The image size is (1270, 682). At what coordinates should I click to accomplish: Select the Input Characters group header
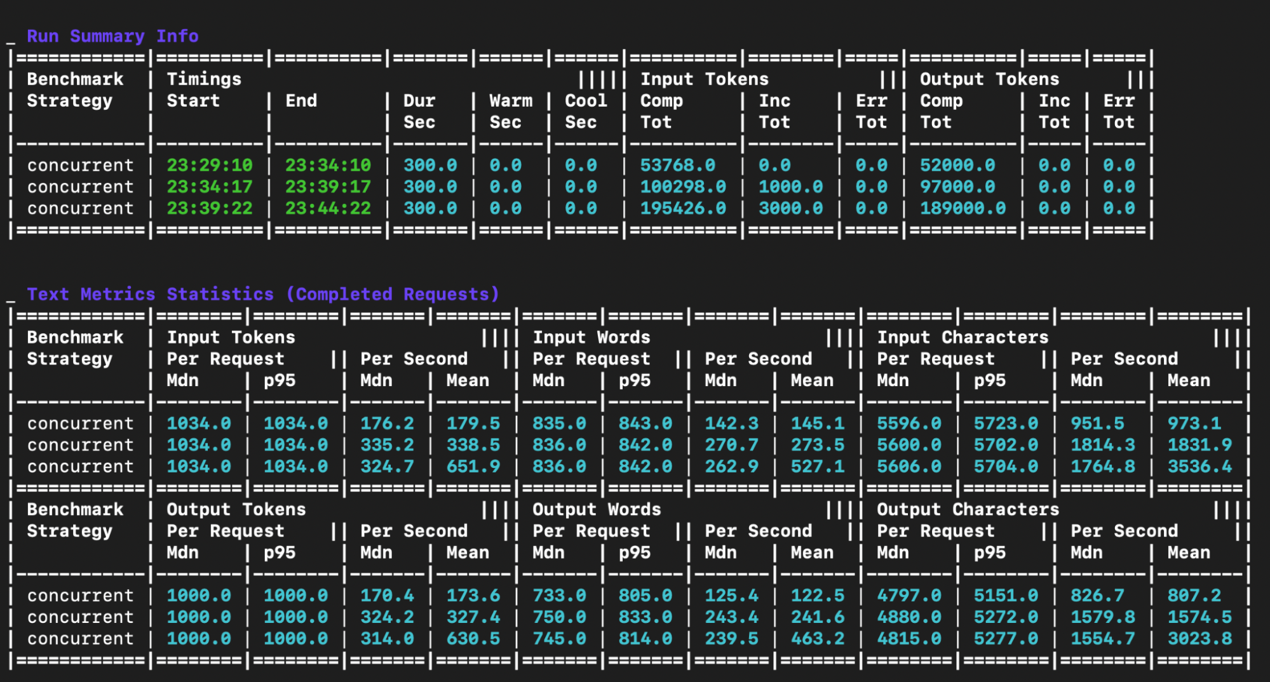963,338
